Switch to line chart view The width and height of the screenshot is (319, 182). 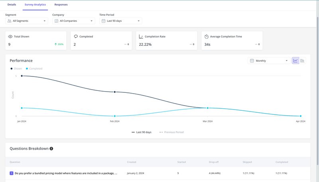coord(295,61)
